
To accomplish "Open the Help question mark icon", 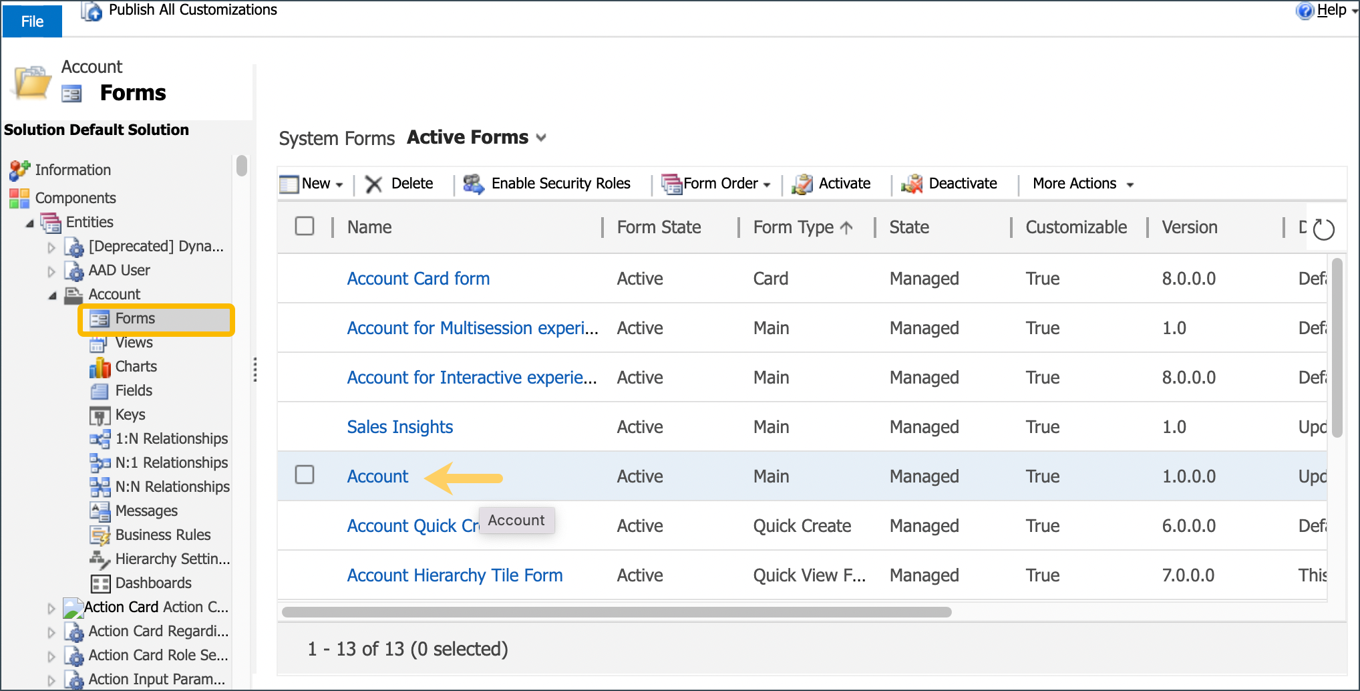I will click(x=1304, y=11).
